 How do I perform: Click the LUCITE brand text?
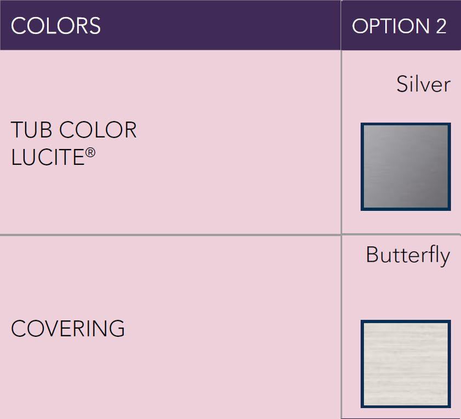click(x=48, y=157)
